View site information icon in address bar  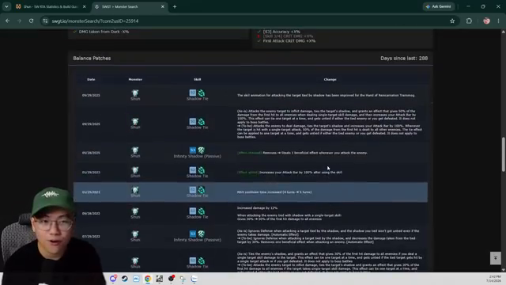pyautogui.click(x=45, y=21)
